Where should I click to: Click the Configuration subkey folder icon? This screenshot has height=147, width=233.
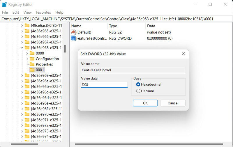(32, 59)
